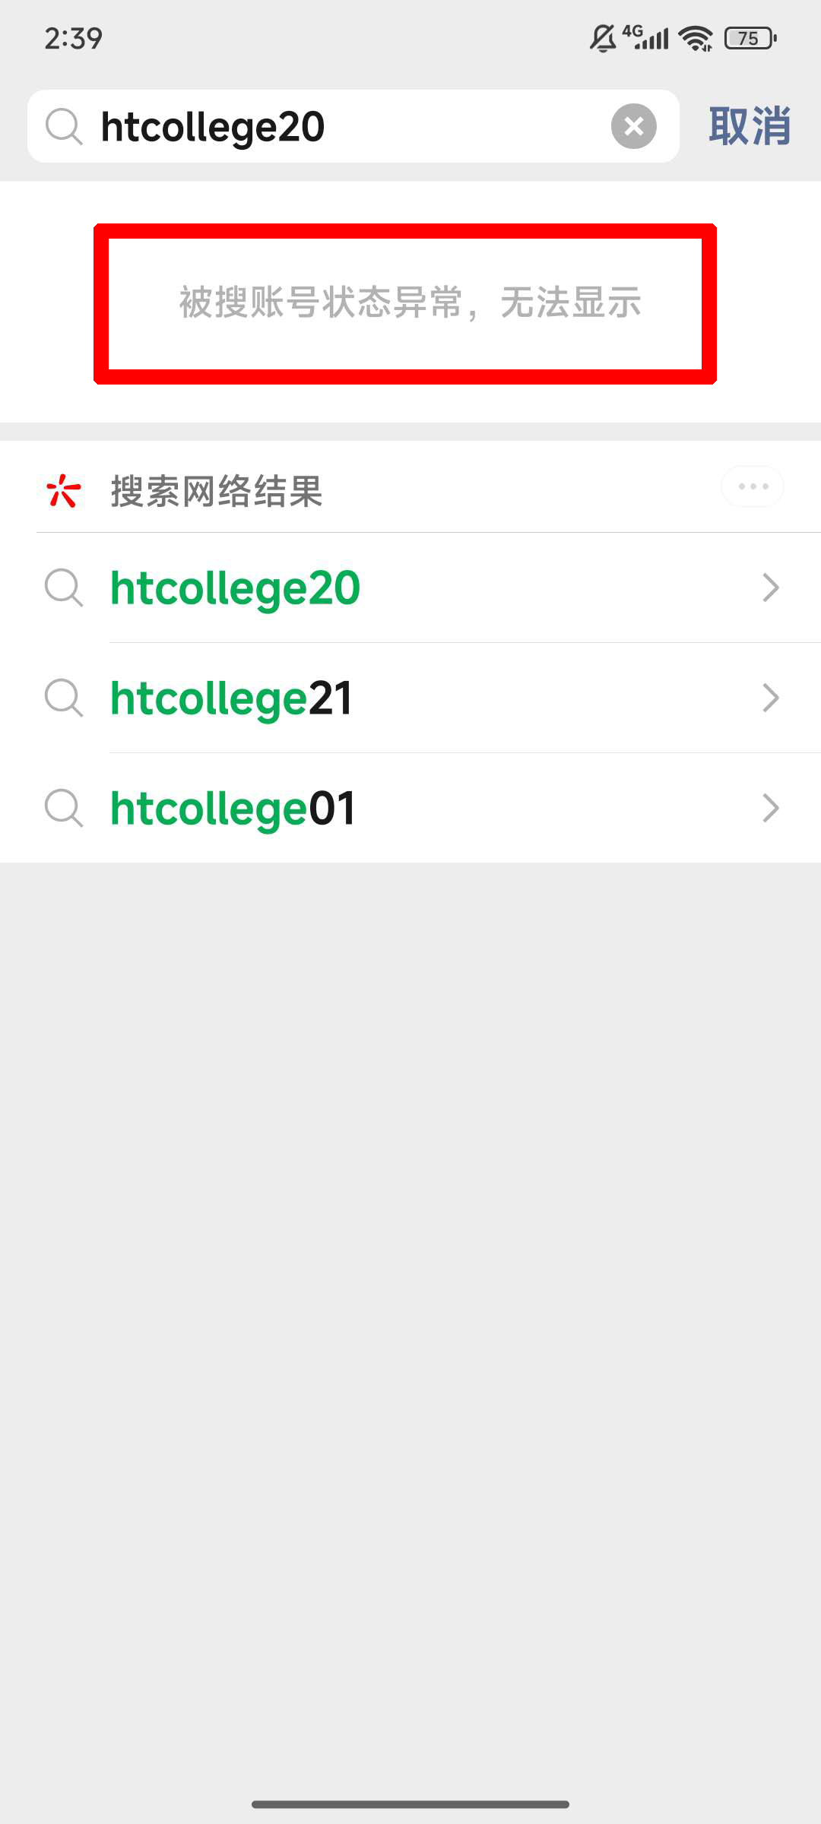Open chevron arrow for htcollege20 result
This screenshot has height=1824, width=821.
(771, 587)
